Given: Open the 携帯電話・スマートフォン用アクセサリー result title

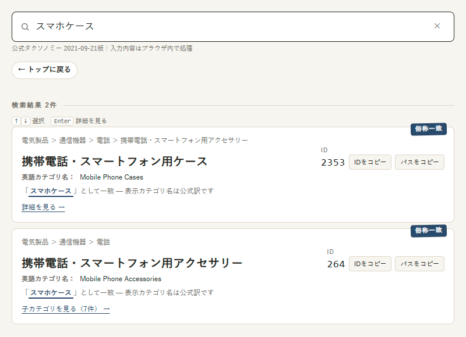Looking at the screenshot, I should pyautogui.click(x=132, y=263).
